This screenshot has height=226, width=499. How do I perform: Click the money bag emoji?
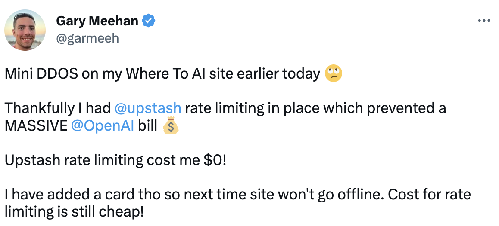click(171, 126)
